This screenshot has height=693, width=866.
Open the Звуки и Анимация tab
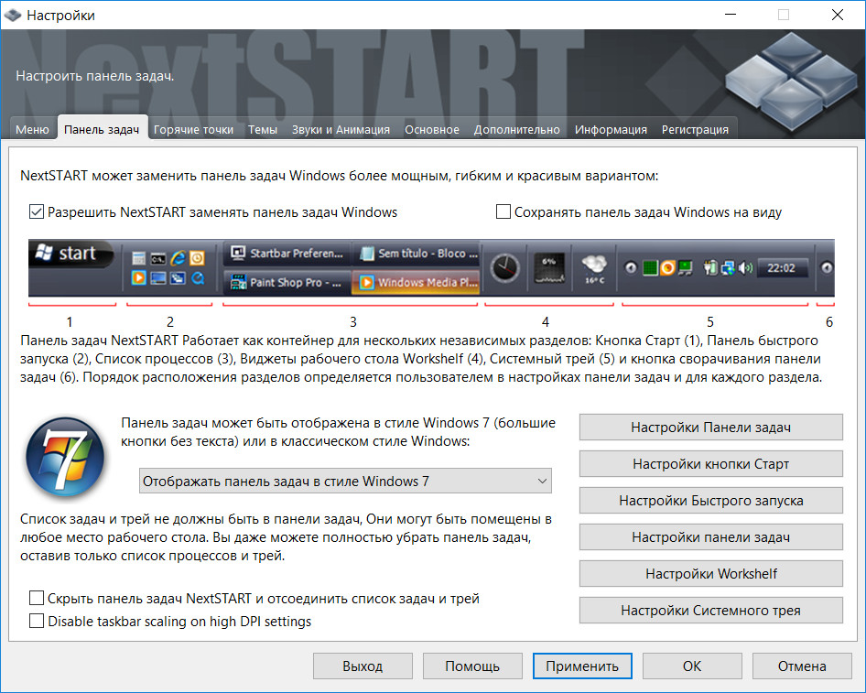tap(341, 129)
